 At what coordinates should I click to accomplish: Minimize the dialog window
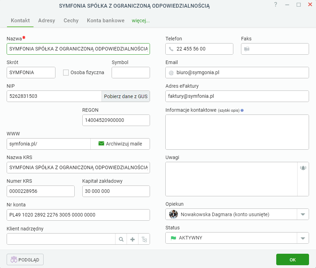tap(287, 5)
